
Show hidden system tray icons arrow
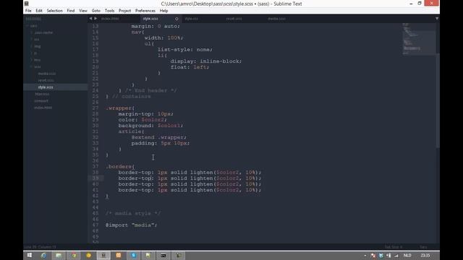click(x=365, y=256)
